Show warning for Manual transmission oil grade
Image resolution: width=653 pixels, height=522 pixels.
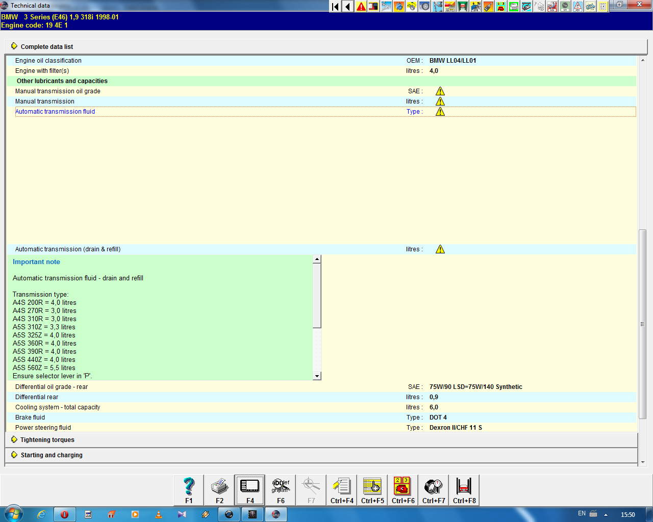(440, 91)
